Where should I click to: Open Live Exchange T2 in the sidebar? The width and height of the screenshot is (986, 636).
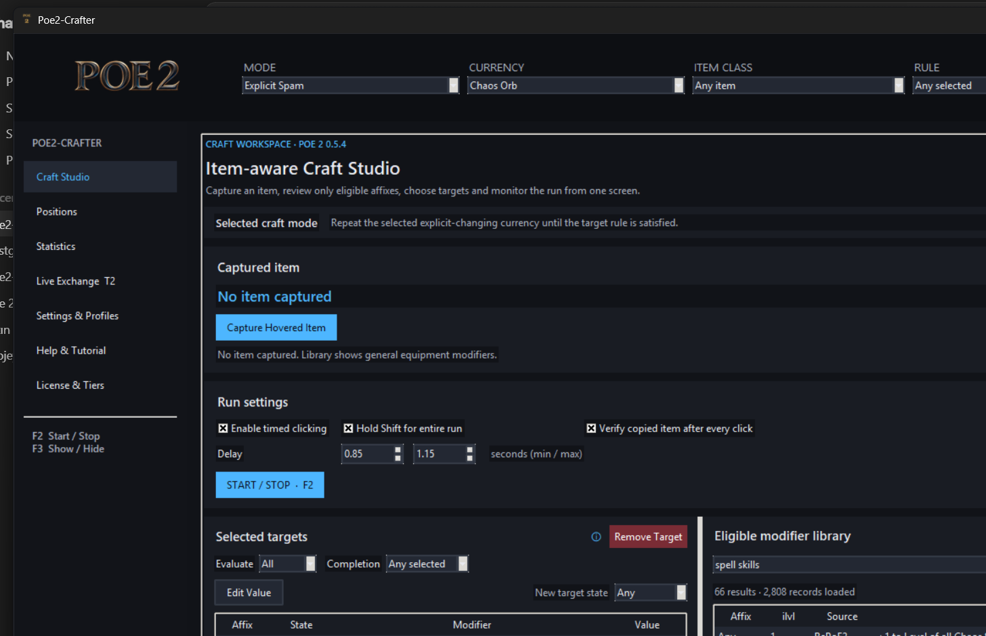point(100,281)
